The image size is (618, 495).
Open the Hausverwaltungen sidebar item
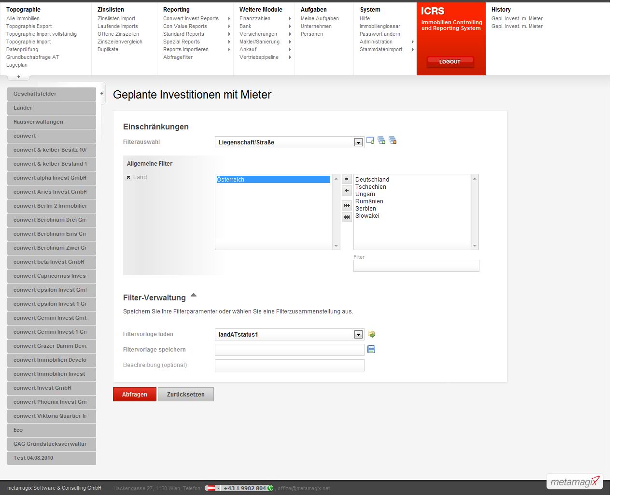coord(52,122)
